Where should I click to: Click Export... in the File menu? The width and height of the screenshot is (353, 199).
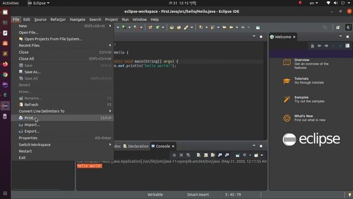(x=62, y=131)
